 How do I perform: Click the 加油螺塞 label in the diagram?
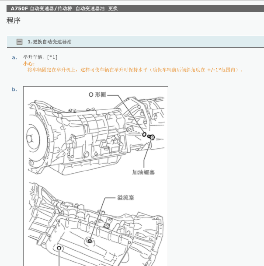[143, 172]
